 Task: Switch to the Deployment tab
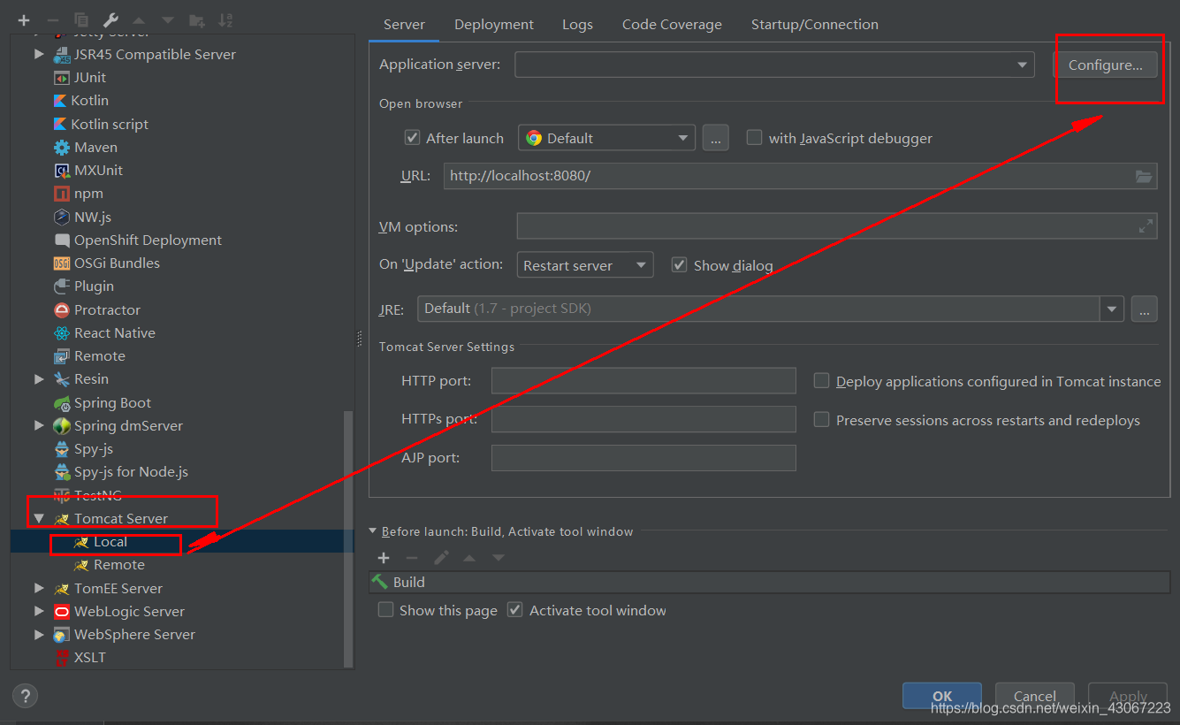(494, 25)
